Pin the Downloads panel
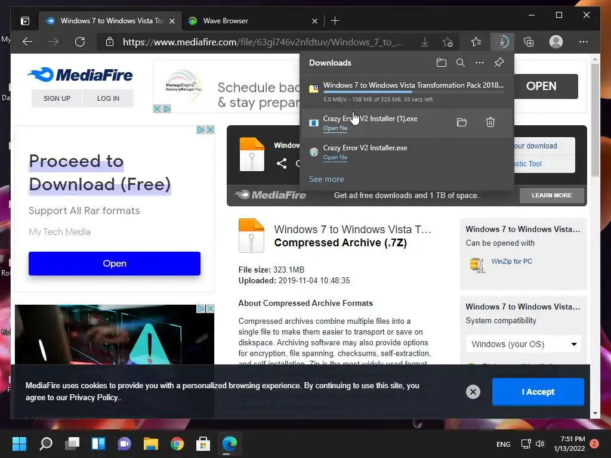 click(499, 62)
